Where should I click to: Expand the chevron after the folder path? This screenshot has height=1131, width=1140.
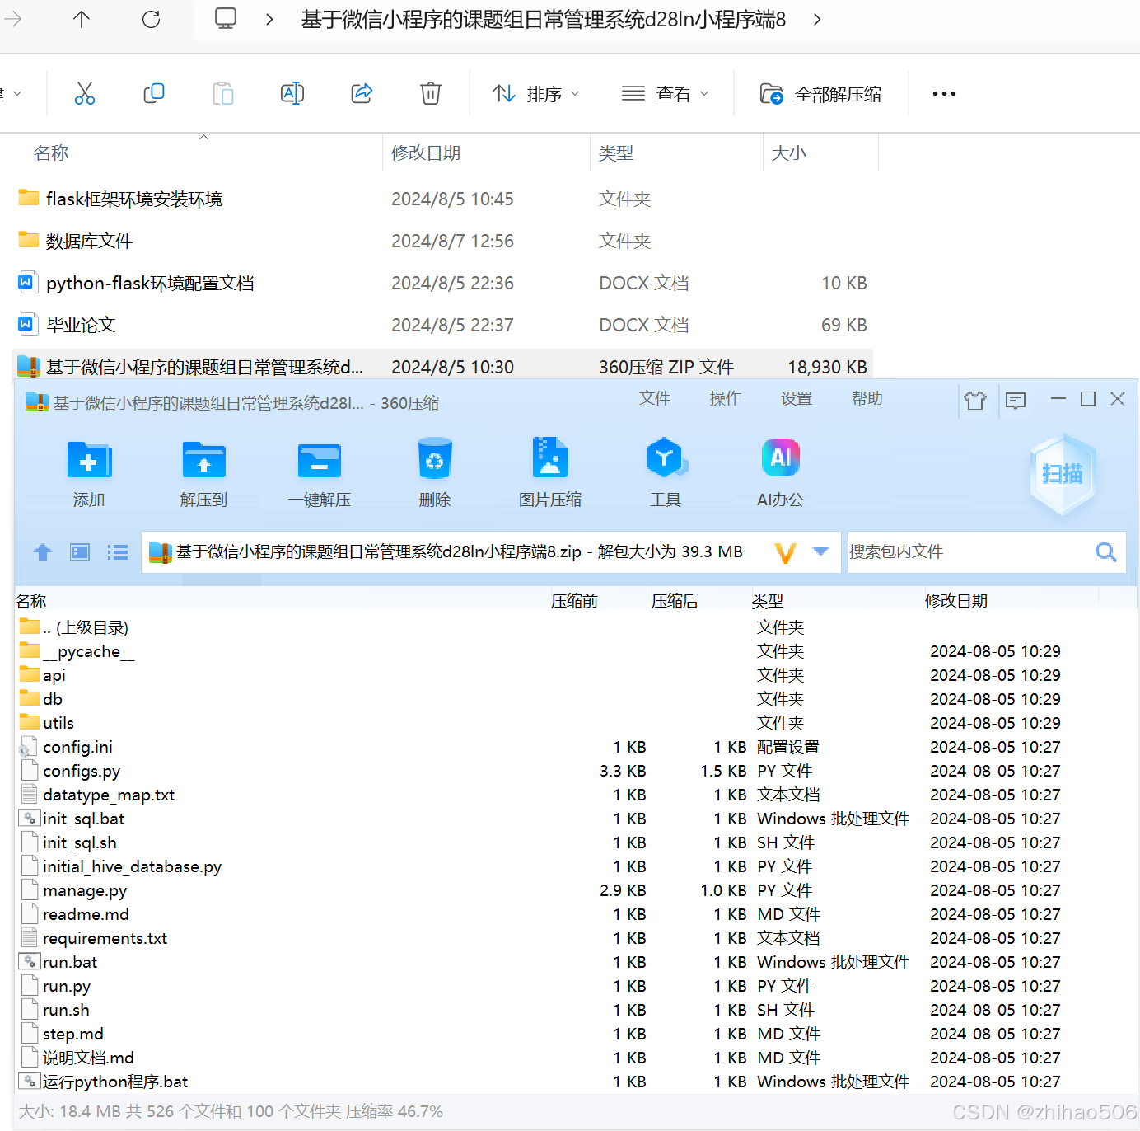[817, 19]
